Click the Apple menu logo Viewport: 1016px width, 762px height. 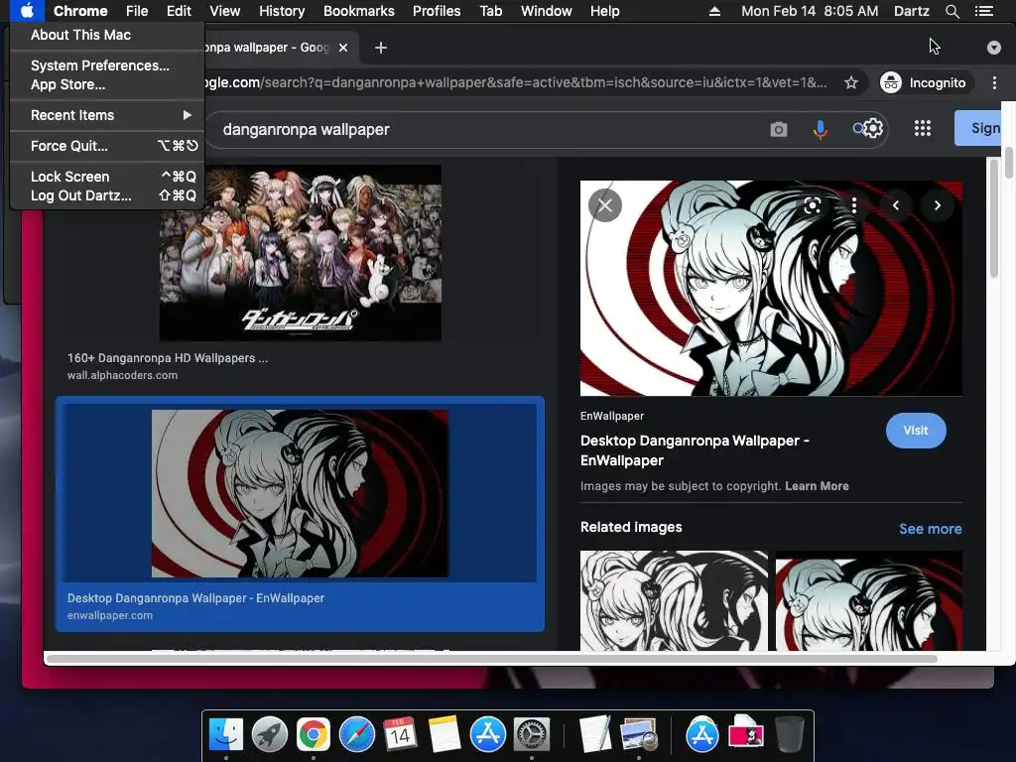tap(27, 11)
